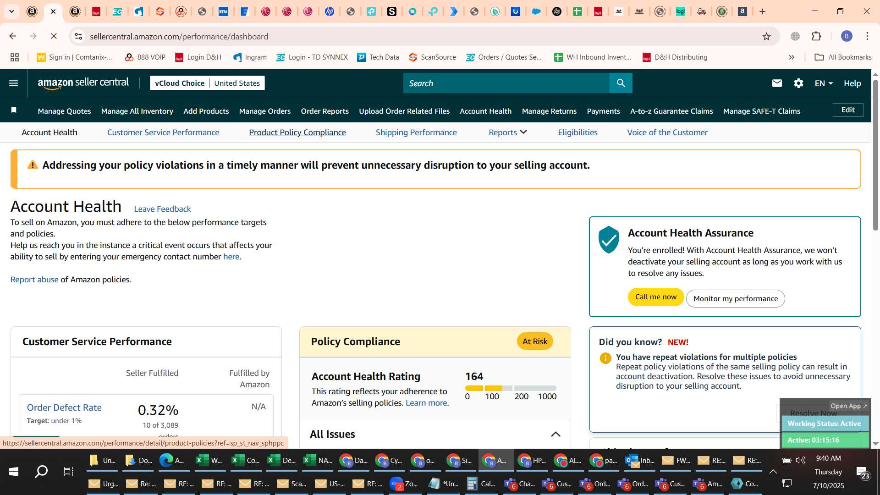Select the Account Health sub-tab

coord(49,132)
